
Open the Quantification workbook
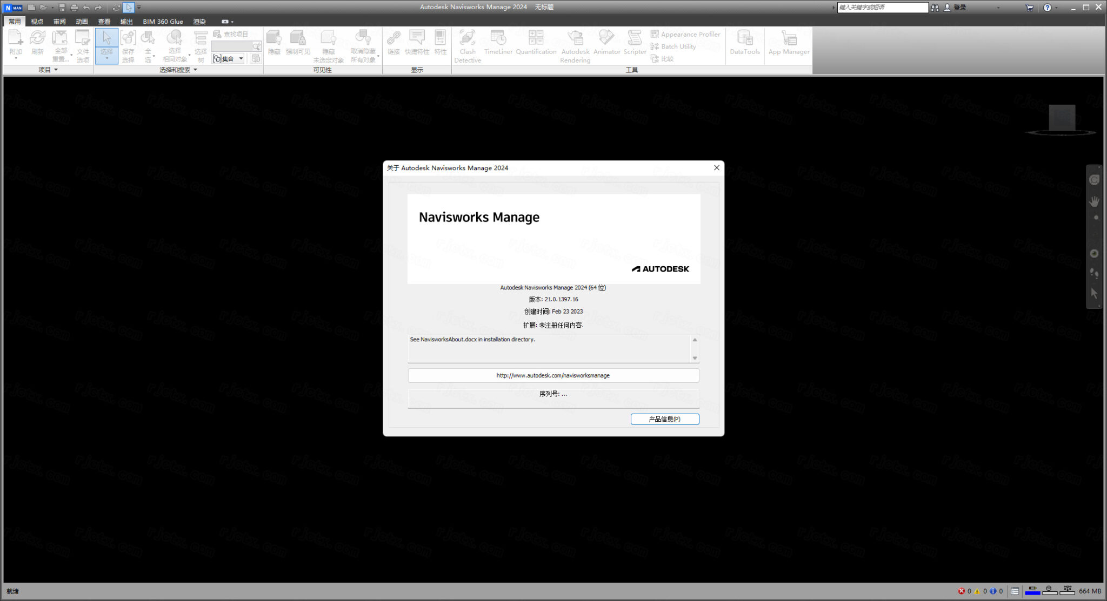[536, 43]
